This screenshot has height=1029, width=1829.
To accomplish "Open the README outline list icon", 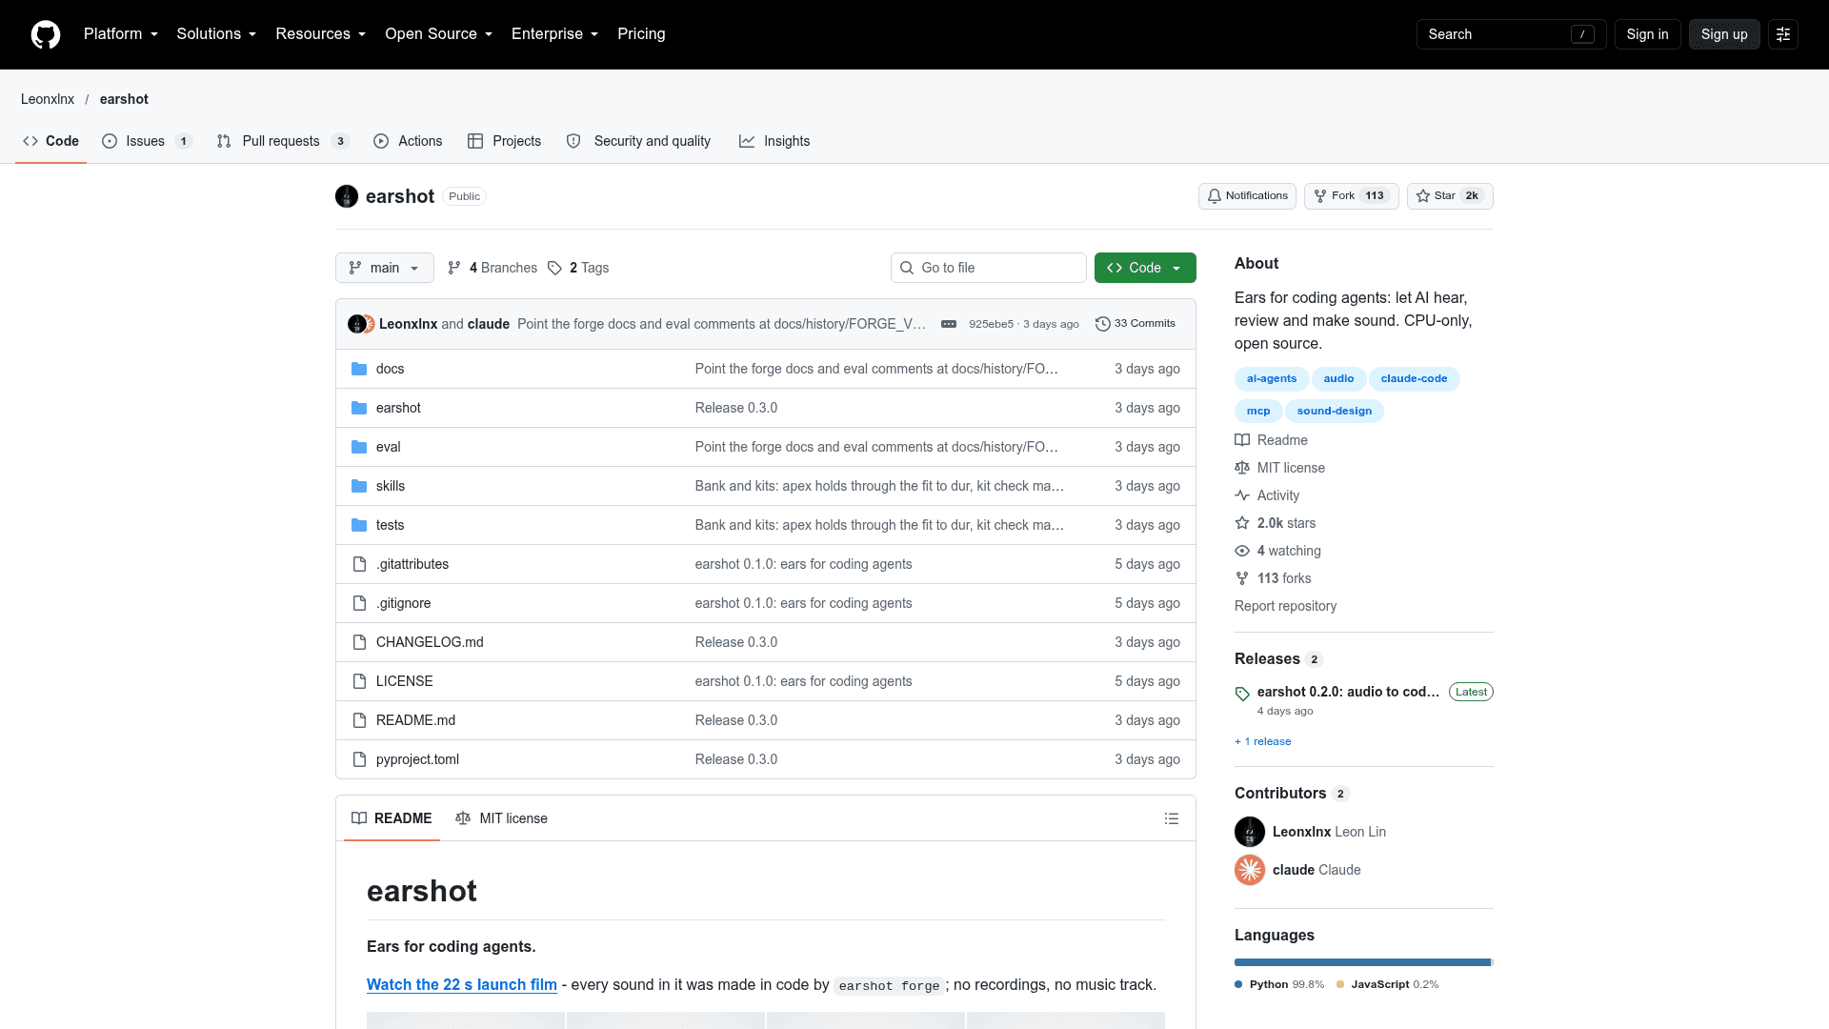I will [1172, 818].
